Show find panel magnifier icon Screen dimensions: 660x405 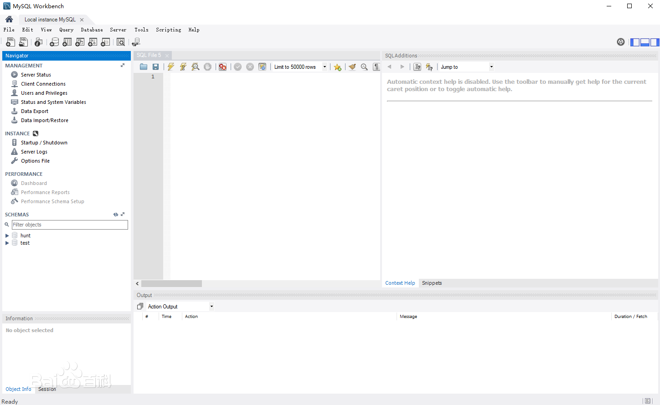click(364, 67)
